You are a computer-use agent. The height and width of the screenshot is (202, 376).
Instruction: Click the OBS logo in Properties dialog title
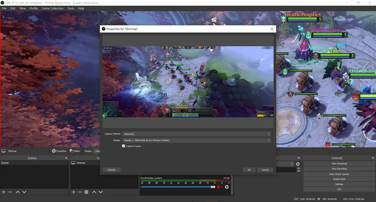click(x=104, y=29)
